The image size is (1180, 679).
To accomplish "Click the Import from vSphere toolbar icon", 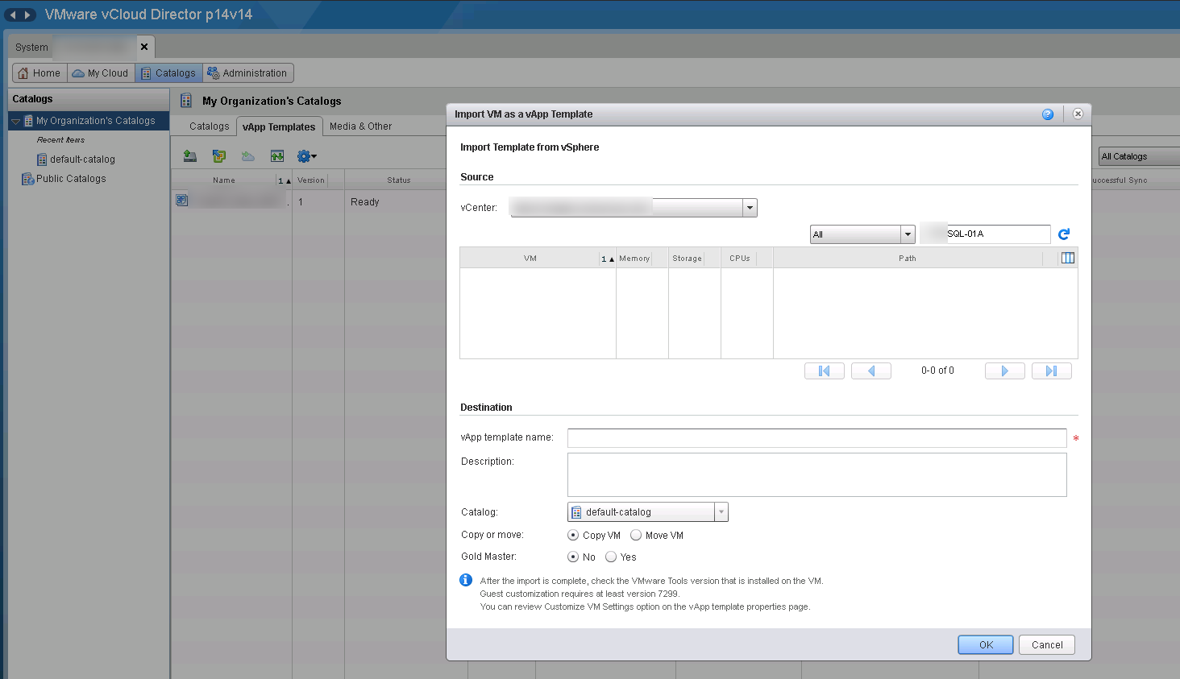I will 219,156.
